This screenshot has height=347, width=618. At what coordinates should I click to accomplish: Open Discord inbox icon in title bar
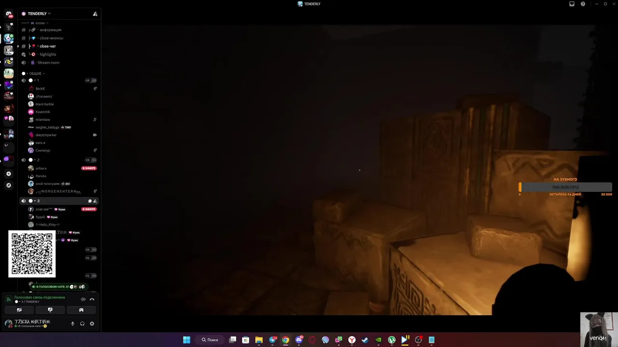572,4
